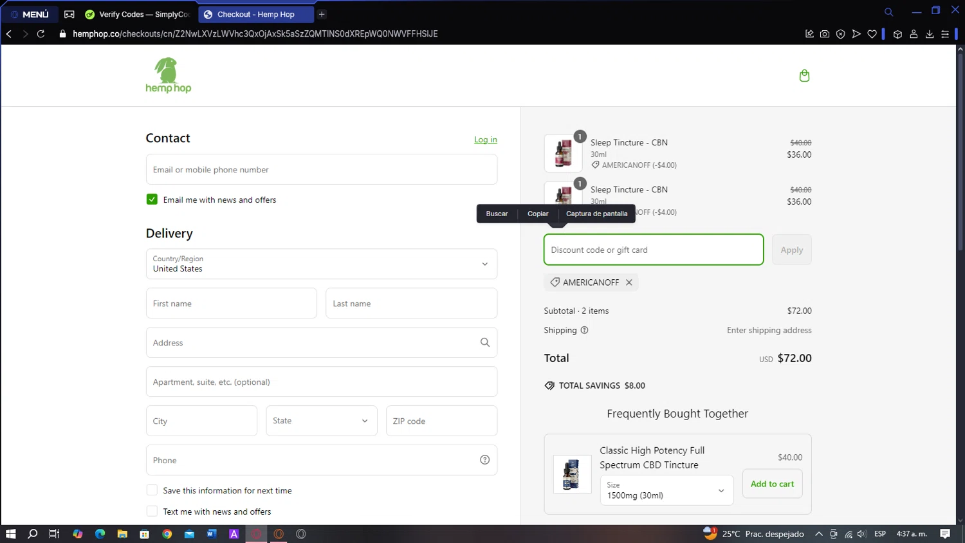This screenshot has width=965, height=543.
Task: Click the browser send arrow icon
Action: pyautogui.click(x=856, y=34)
